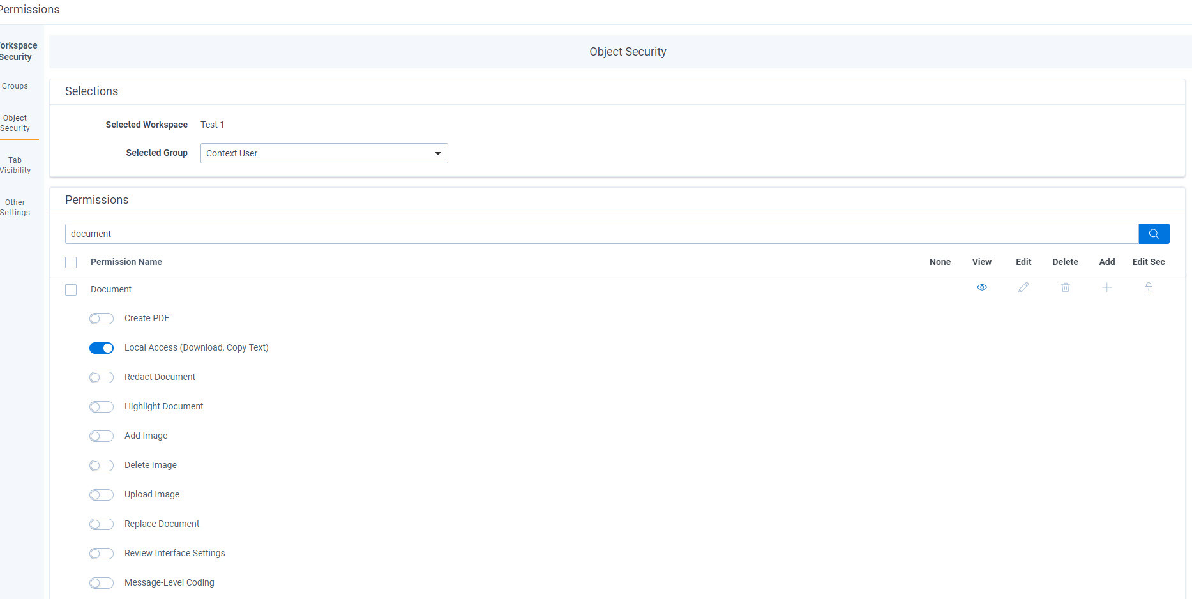Viewport: 1192px width, 599px height.
Task: Click the Edit pencil icon for Document
Action: [1023, 287]
